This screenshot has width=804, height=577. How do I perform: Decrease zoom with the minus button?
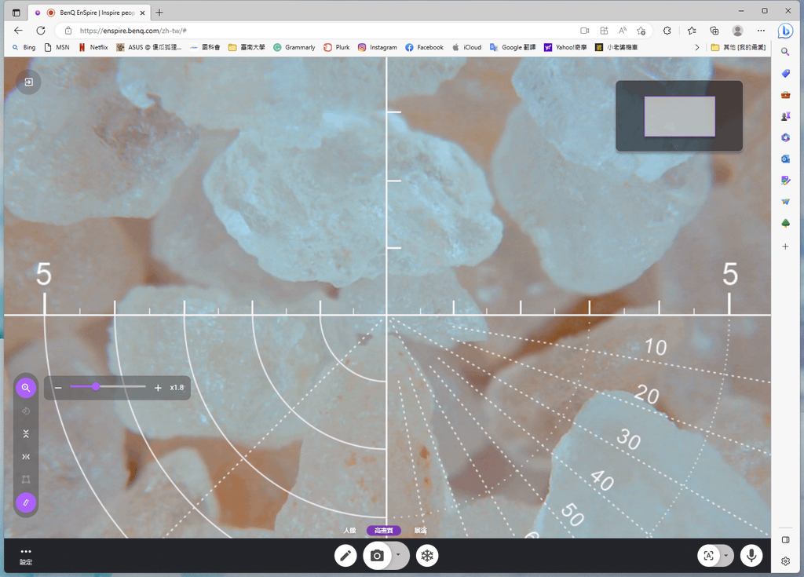[58, 388]
